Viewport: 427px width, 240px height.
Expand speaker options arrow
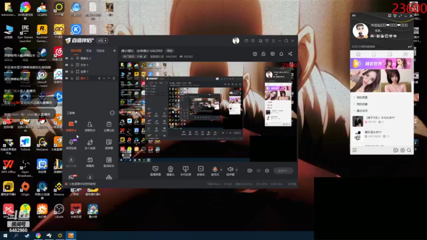[236, 170]
